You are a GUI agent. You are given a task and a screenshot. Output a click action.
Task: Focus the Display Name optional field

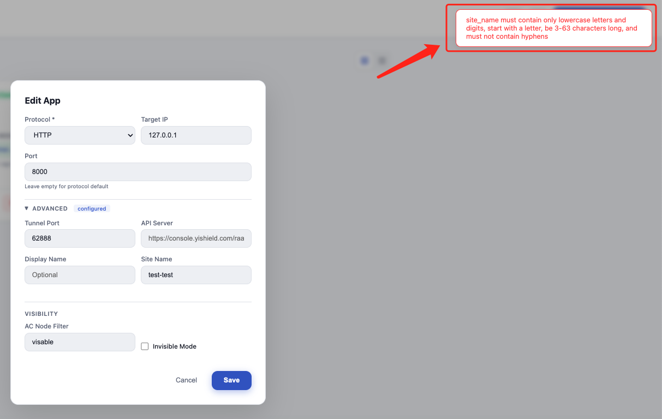click(x=80, y=275)
